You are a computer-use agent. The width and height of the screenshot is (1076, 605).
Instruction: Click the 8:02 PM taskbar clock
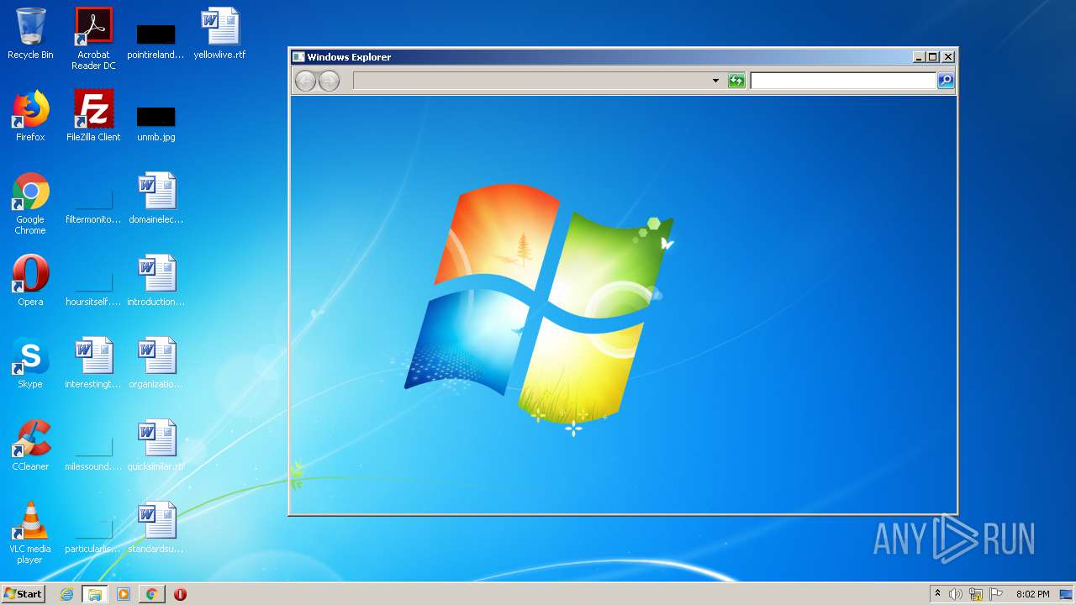coord(1032,594)
